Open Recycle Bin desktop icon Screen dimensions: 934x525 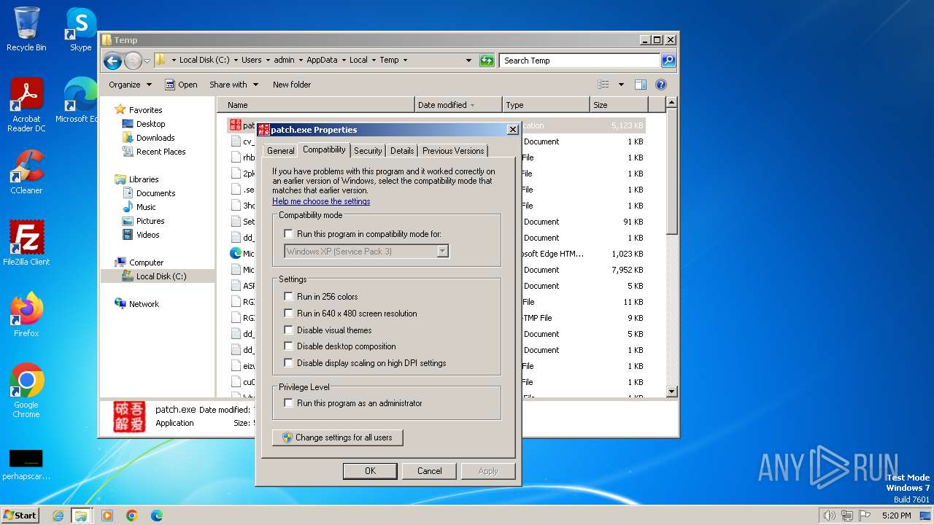(x=26, y=29)
